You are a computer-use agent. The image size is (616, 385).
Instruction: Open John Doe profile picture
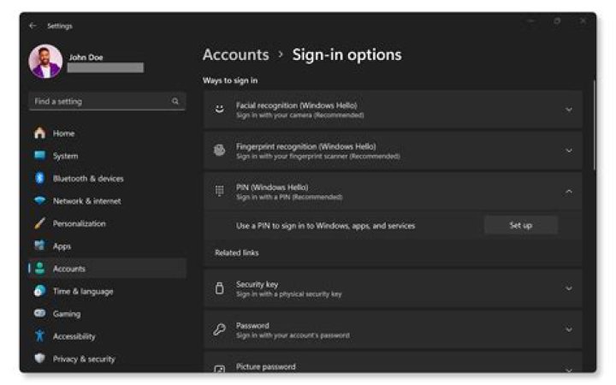[45, 62]
